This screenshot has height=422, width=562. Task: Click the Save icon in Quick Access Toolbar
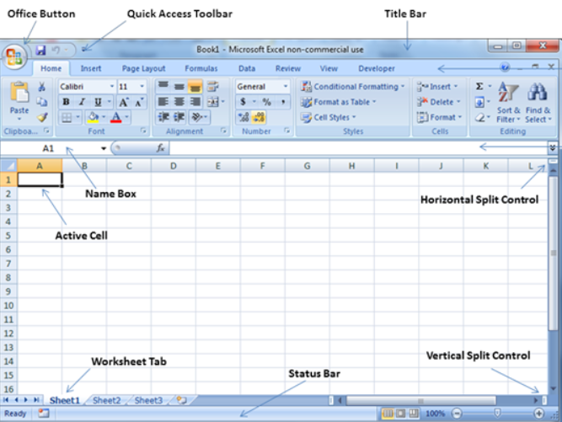point(40,51)
